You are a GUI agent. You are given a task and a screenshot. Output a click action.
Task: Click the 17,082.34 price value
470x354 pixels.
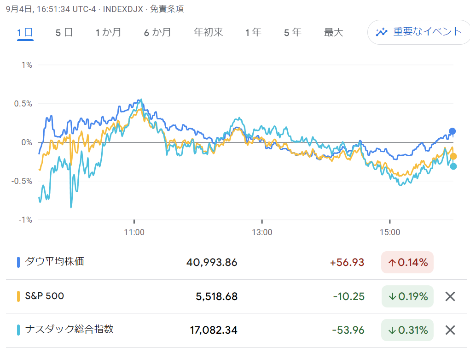point(214,330)
